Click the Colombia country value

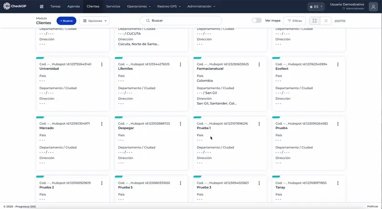tap(205, 80)
